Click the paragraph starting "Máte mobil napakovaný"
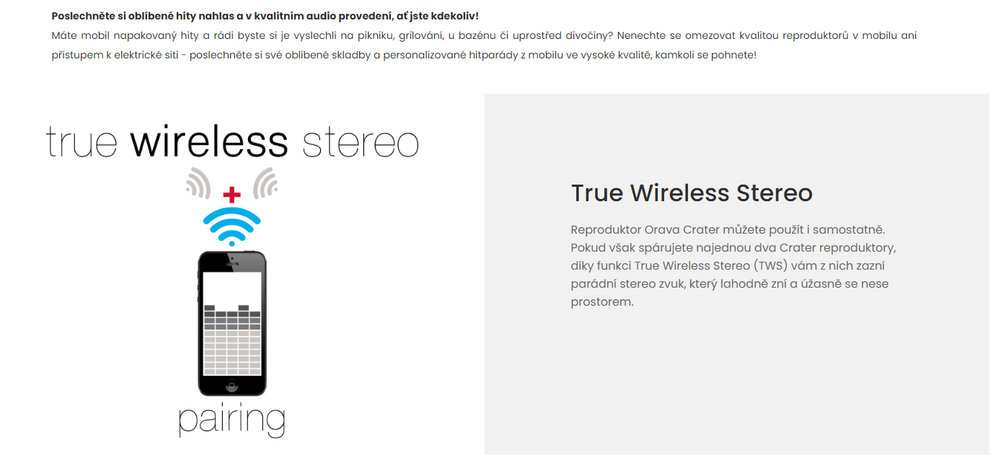This screenshot has width=993, height=455. coord(484,45)
